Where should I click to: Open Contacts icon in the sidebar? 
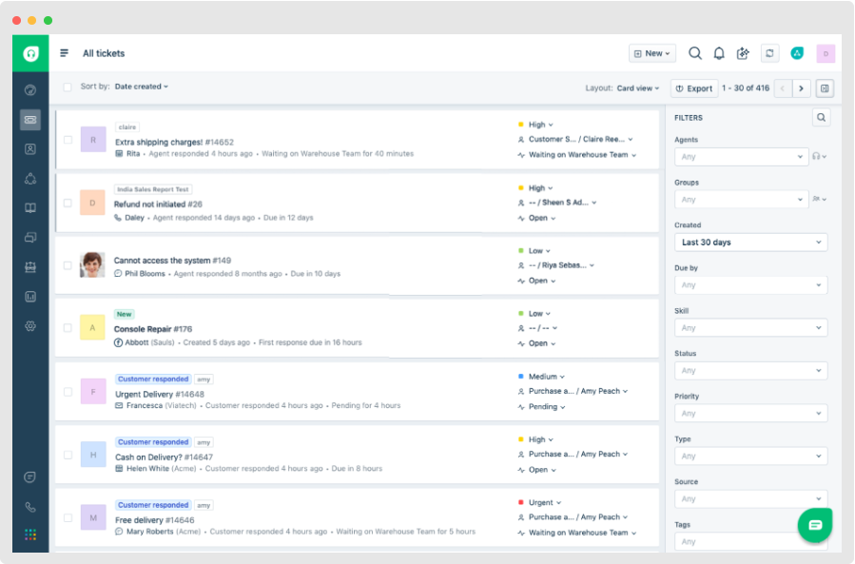[x=30, y=149]
